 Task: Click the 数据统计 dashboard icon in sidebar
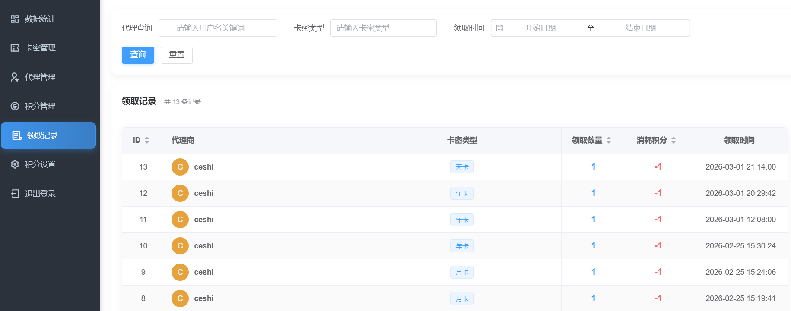(x=15, y=19)
